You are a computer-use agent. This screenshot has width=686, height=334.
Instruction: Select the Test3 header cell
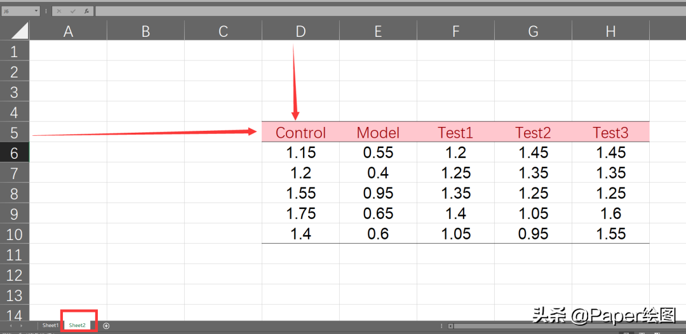click(x=610, y=133)
